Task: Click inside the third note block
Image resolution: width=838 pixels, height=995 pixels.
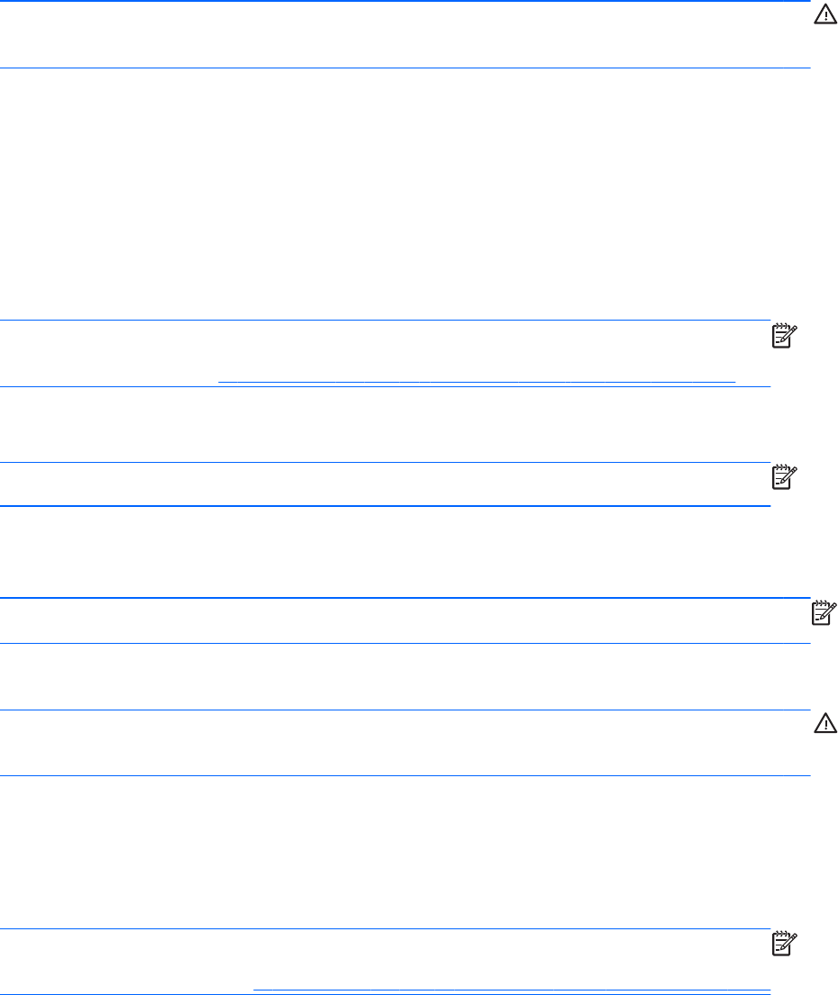Action: pyautogui.click(x=405, y=620)
